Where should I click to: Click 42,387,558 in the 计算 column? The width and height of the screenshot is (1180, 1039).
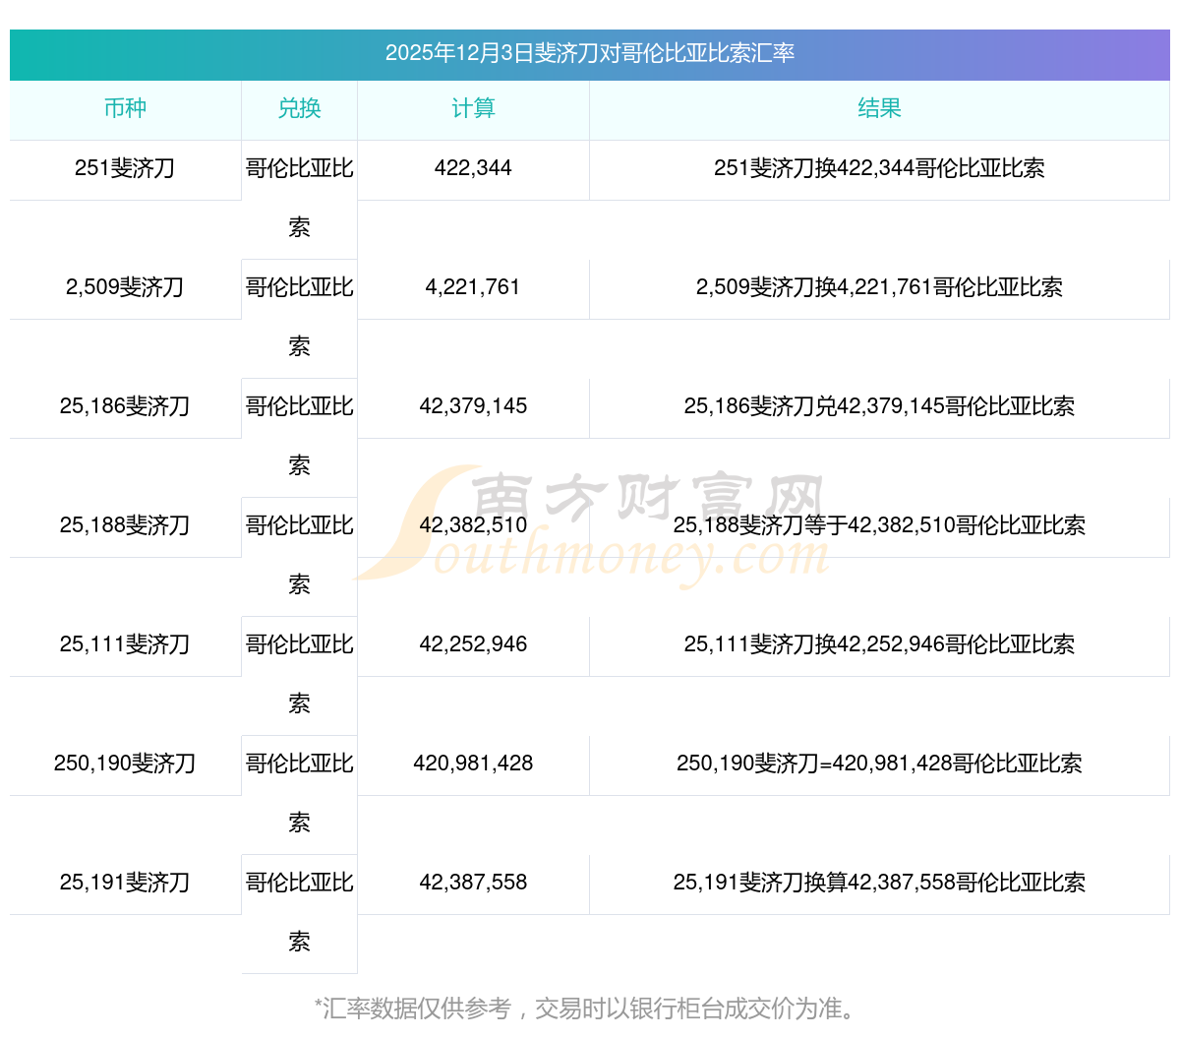tap(473, 883)
